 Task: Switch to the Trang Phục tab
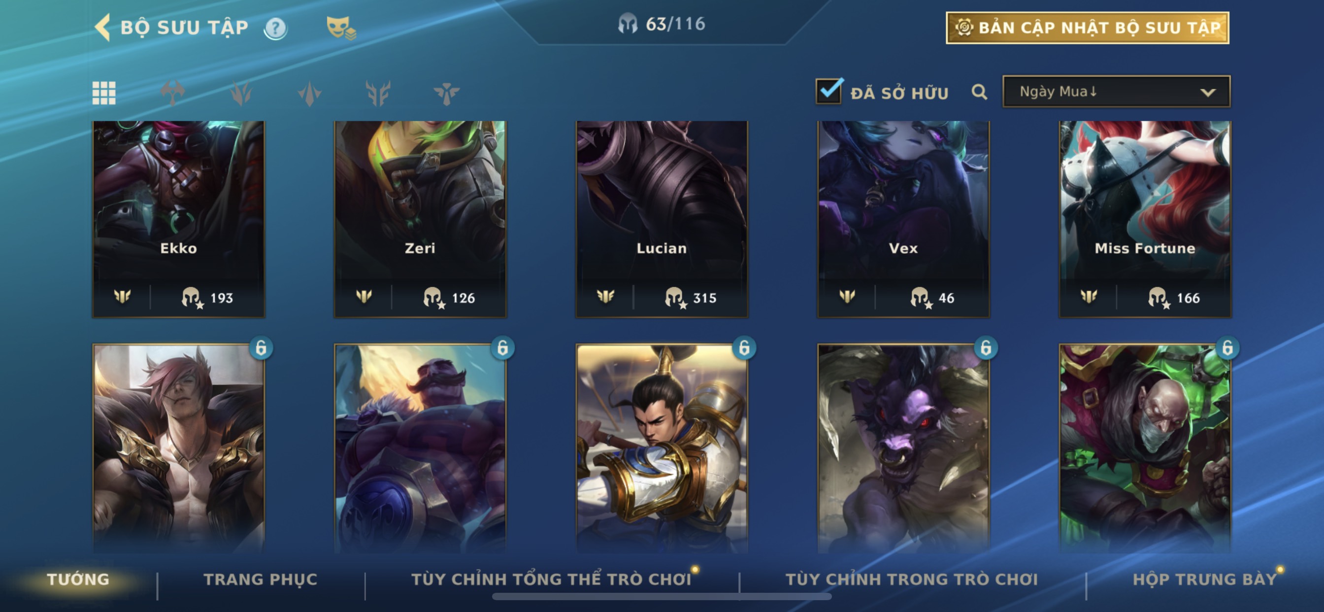pyautogui.click(x=261, y=579)
